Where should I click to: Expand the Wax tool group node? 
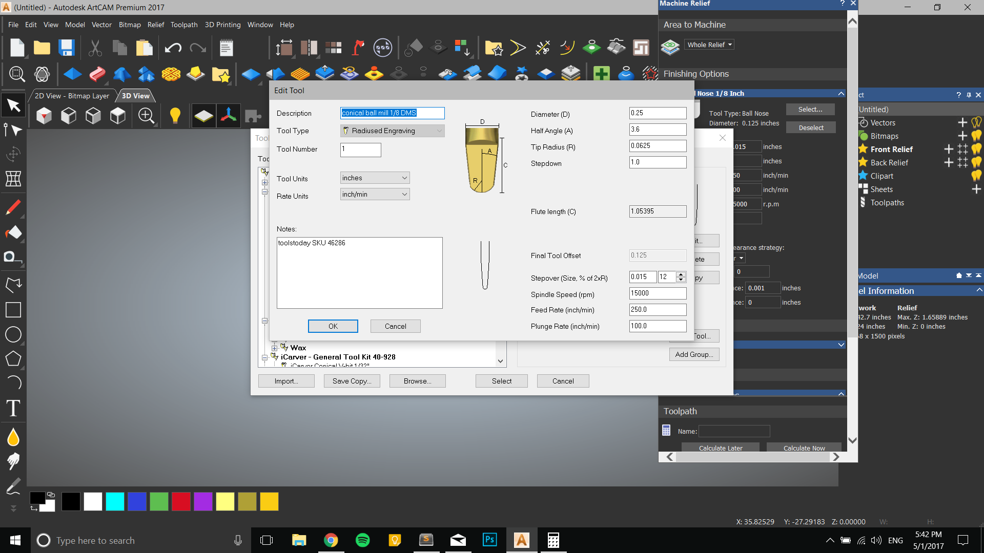tap(275, 348)
